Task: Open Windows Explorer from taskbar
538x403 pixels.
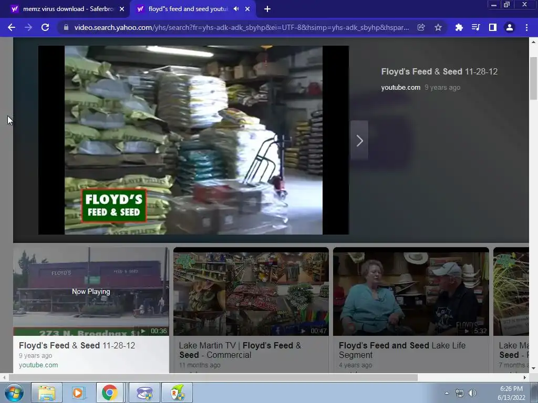Action: coord(47,393)
